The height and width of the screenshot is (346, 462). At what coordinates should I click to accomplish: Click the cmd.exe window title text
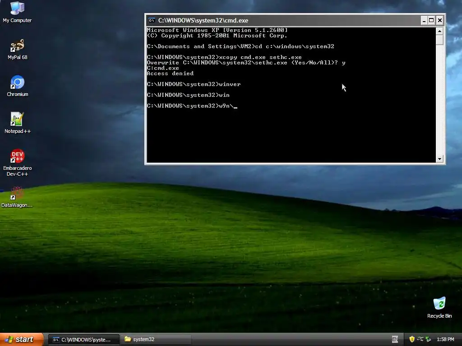click(x=203, y=20)
